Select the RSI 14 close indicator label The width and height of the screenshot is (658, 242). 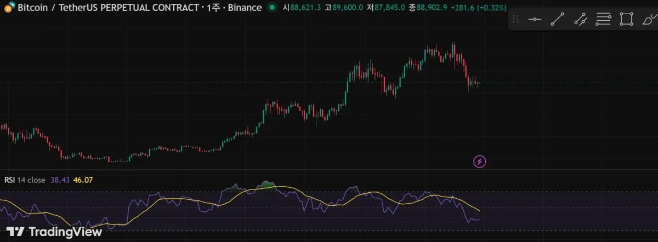(x=25, y=180)
